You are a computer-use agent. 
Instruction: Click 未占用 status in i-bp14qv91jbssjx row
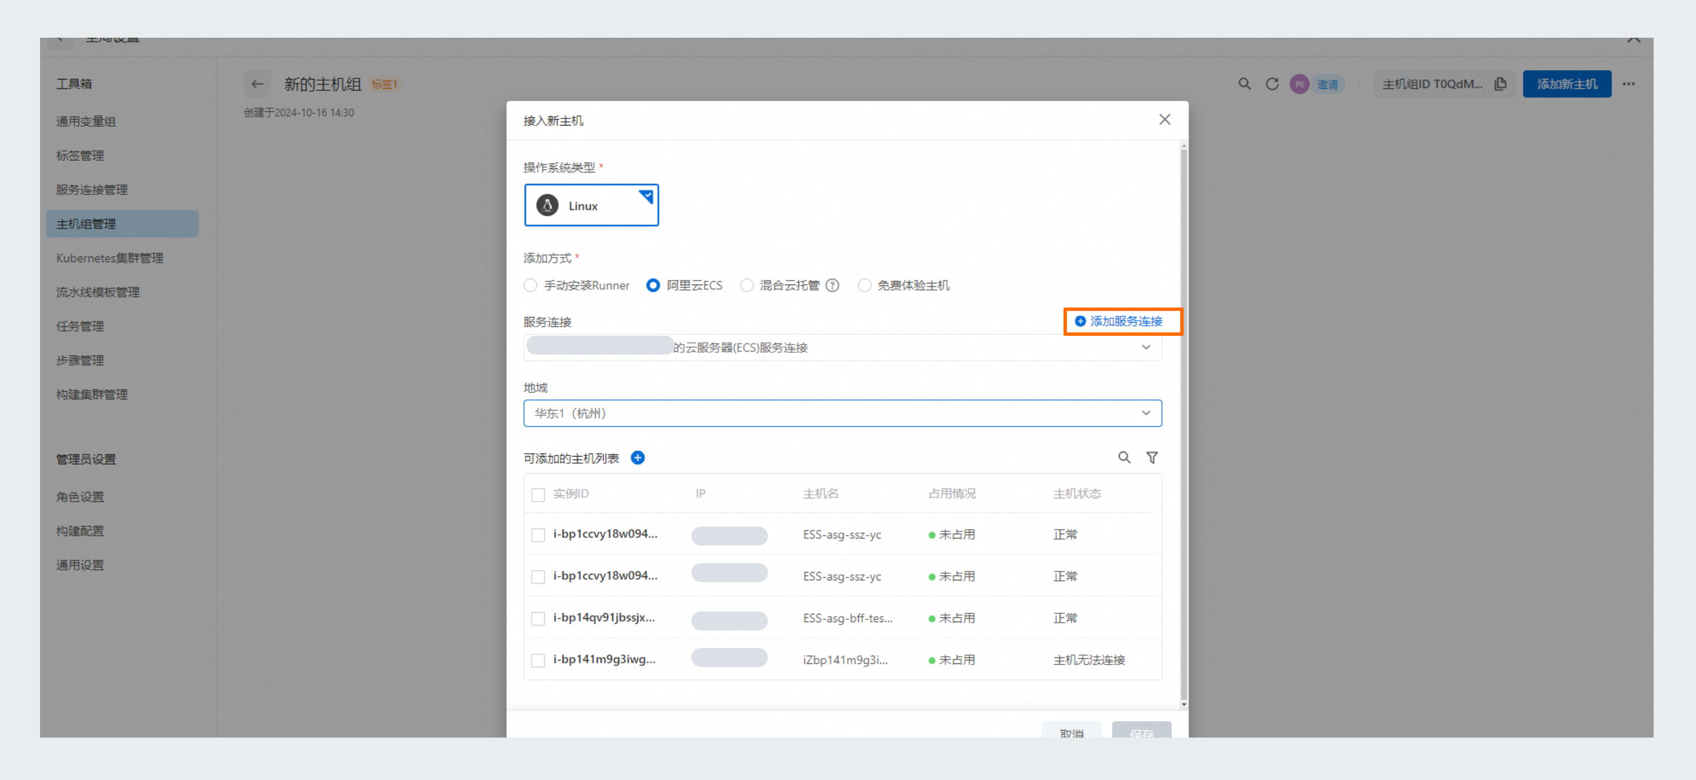pos(952,618)
